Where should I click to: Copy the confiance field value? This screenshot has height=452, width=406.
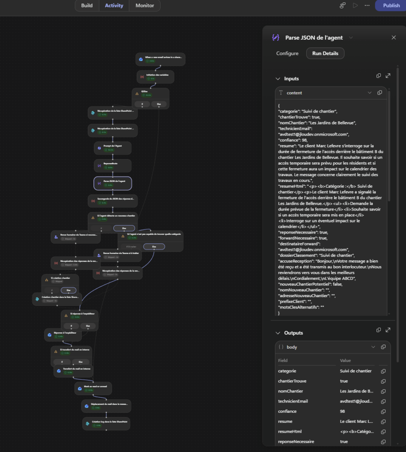pyautogui.click(x=383, y=412)
